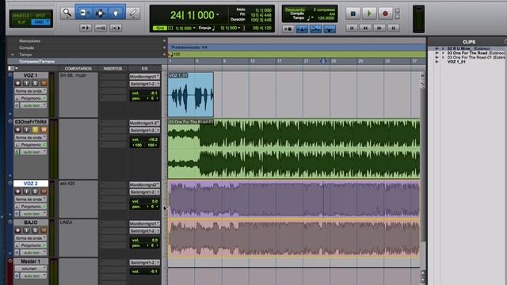Open BAJO Polyphonic elastic audio dropdown
This screenshot has width=507, height=285.
(x=31, y=245)
